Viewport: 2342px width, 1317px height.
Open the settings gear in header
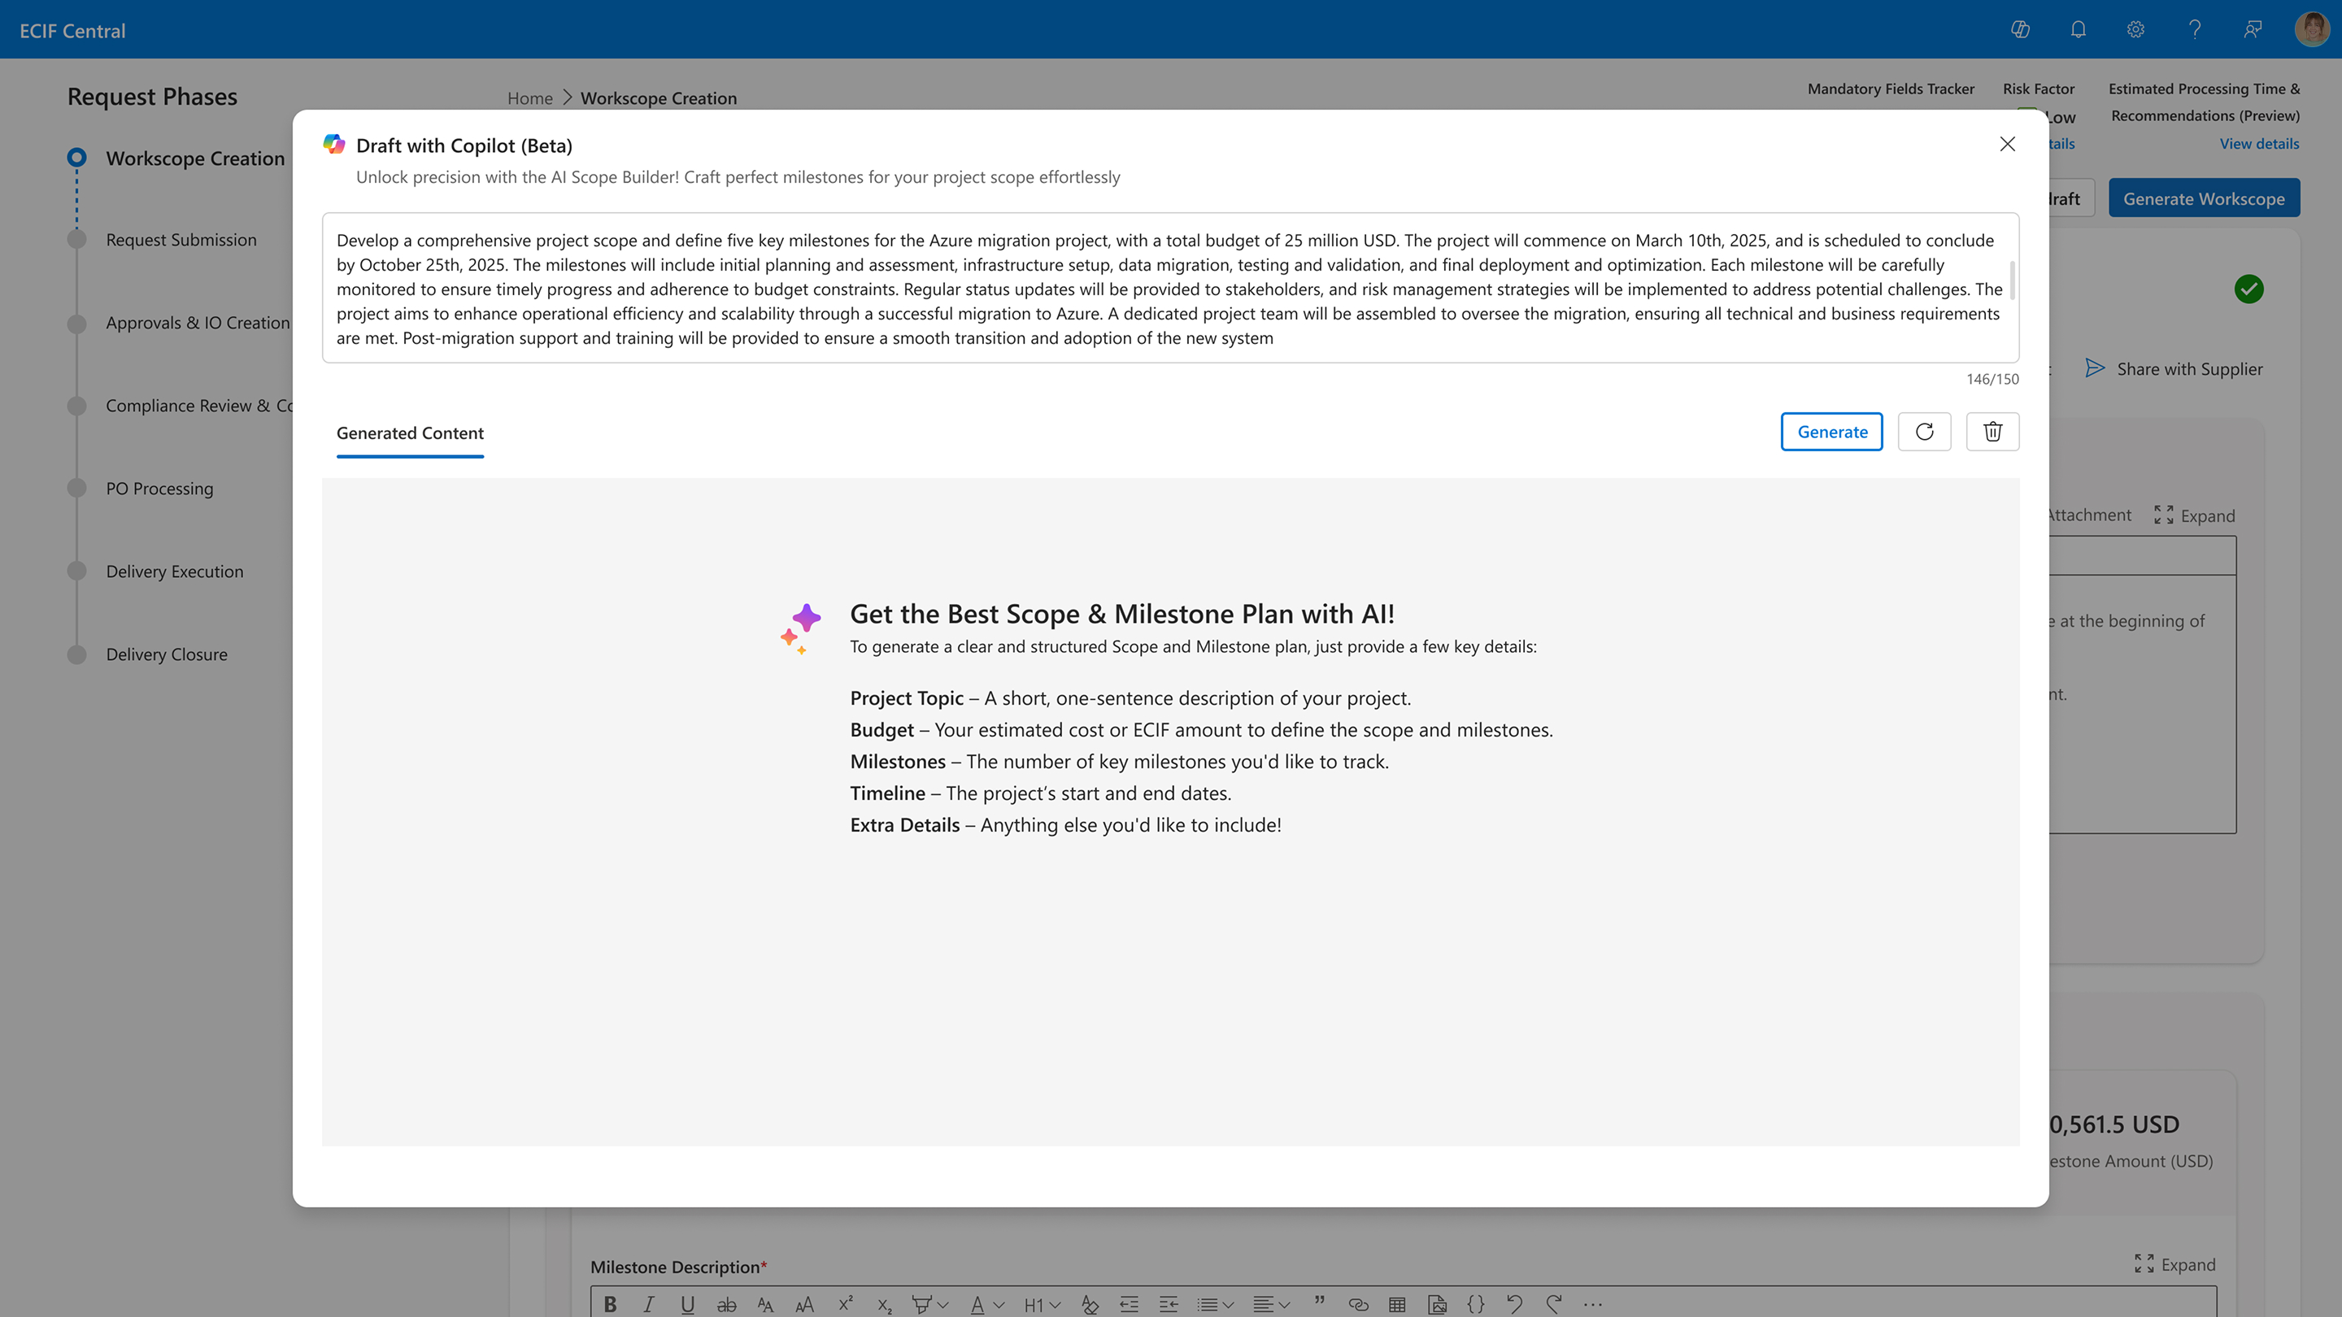click(x=2135, y=30)
